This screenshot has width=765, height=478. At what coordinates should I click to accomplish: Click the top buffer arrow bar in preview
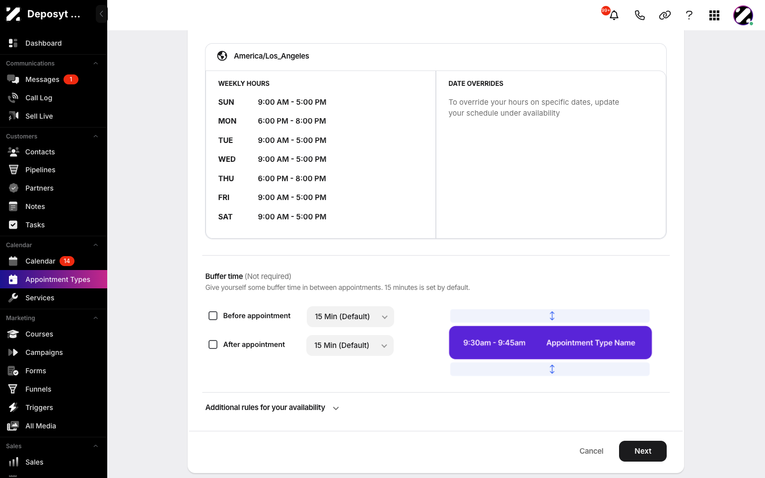point(550,316)
